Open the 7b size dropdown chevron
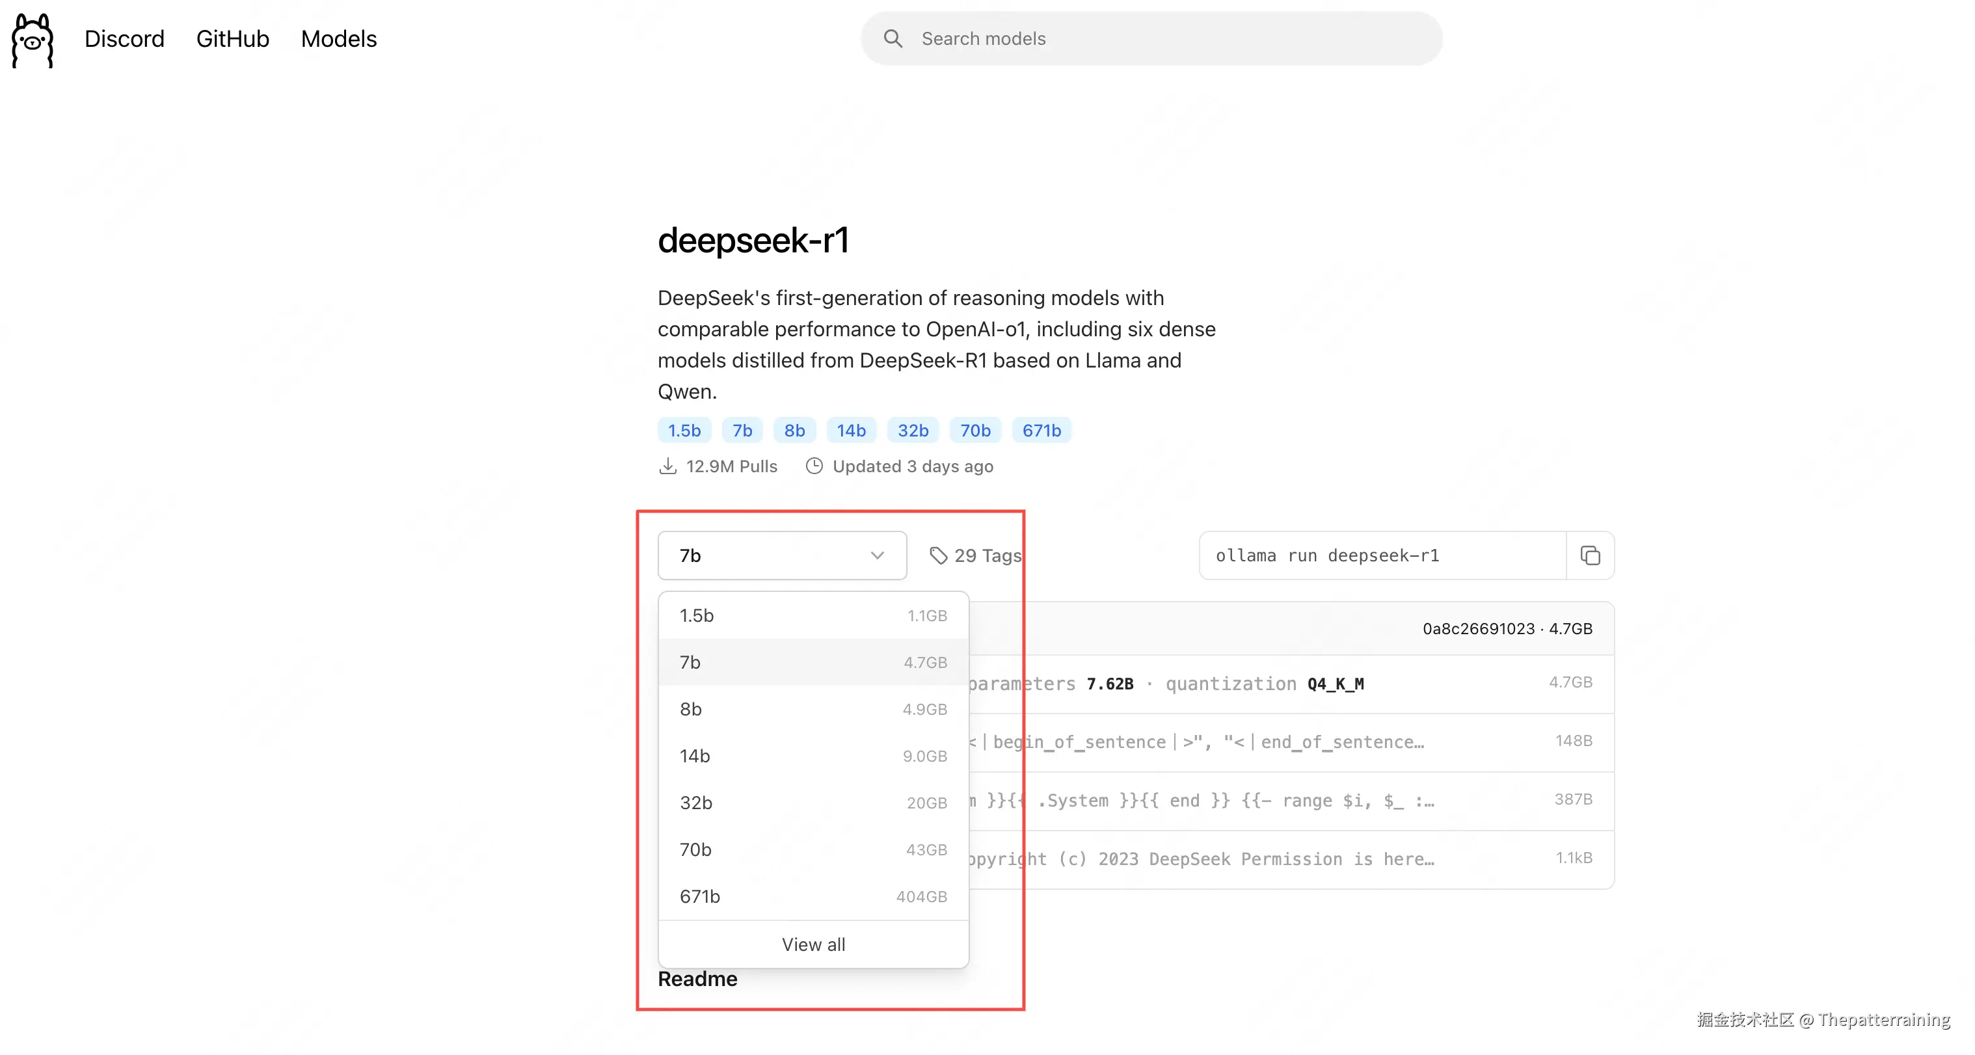 877,555
